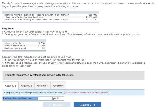
Task: Select 'Machine-hours required to support estimated production' row
Action: 50,15
